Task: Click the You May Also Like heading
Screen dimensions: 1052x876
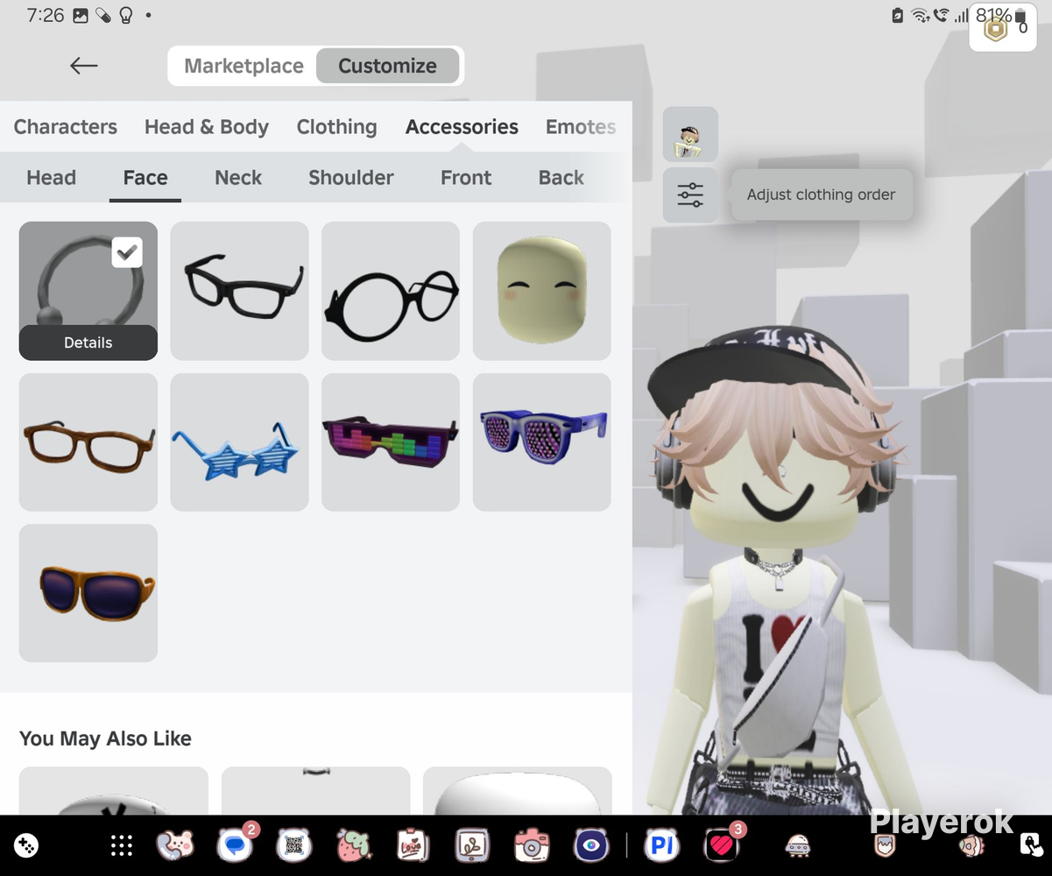Action: (105, 738)
